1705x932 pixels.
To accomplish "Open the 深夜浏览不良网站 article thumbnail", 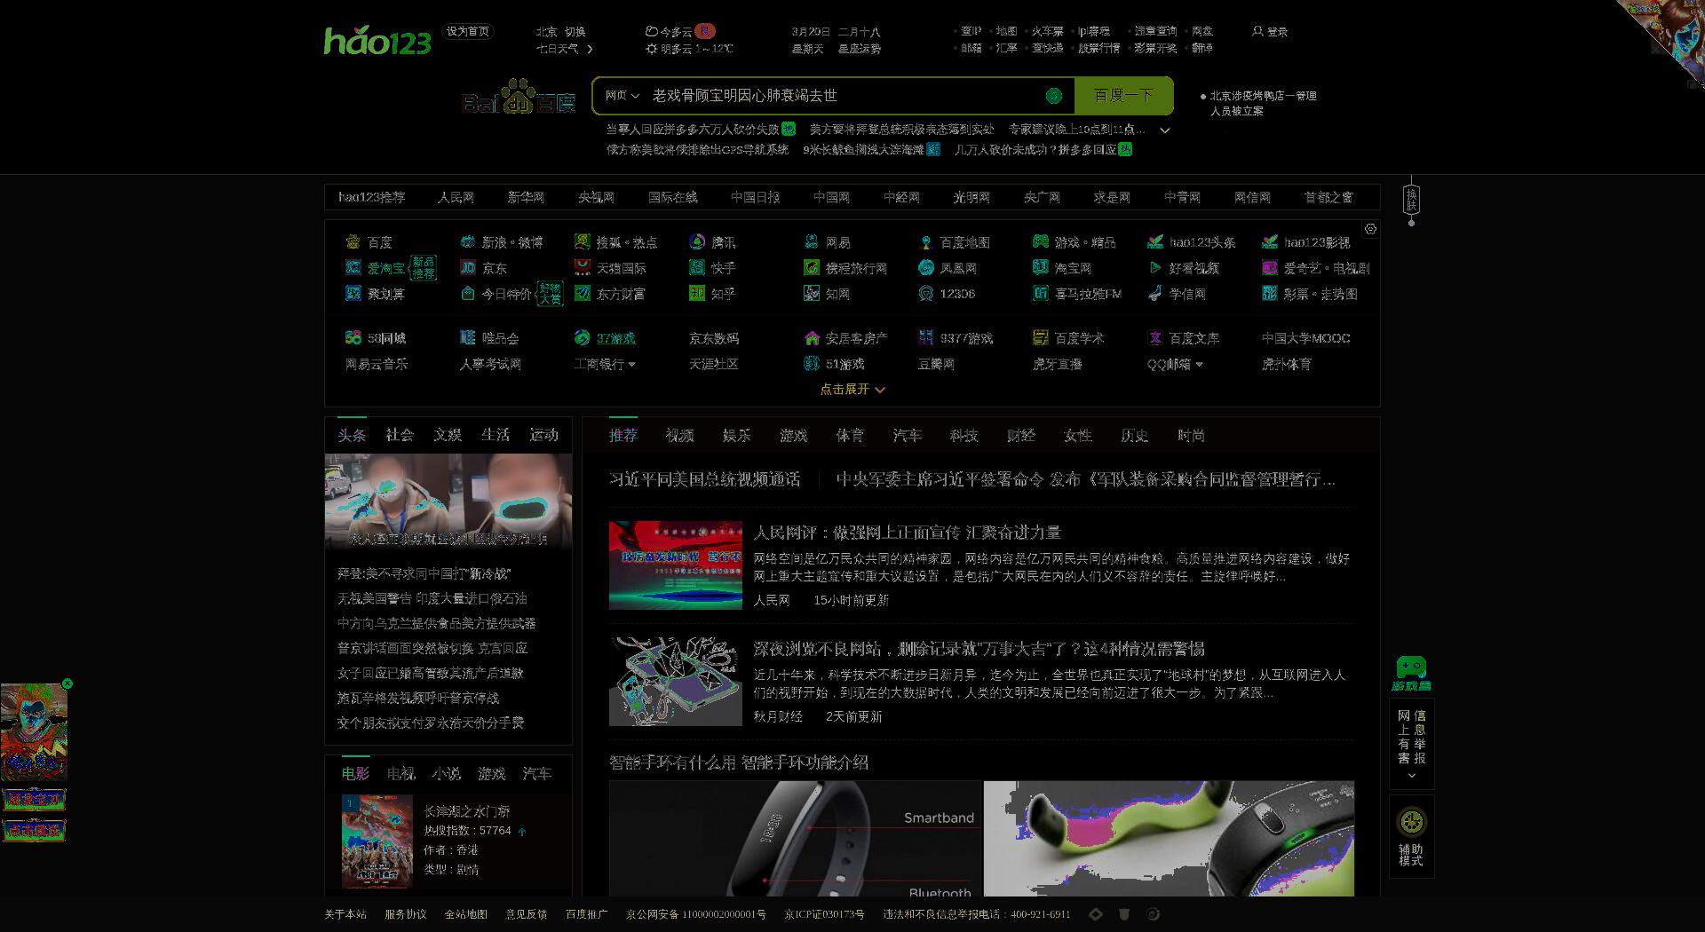I will coord(676,681).
